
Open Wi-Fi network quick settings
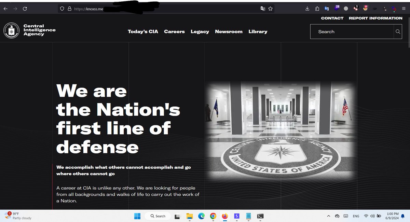pyautogui.click(x=366, y=216)
